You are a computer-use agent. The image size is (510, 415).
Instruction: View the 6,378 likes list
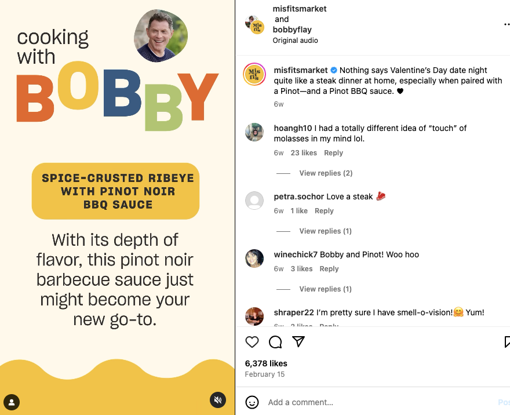(x=266, y=363)
